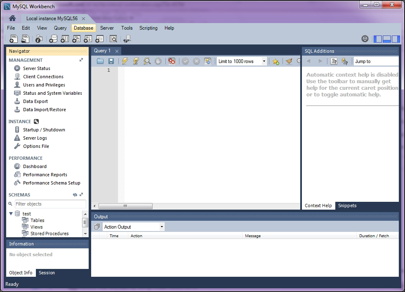
Task: Toggle automatic context help in SQL Additions
Action: [345, 61]
